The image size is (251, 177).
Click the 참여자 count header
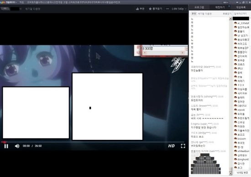coord(241,14)
